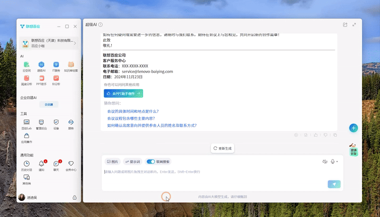Open the 云空间 cloud space app

(27, 66)
